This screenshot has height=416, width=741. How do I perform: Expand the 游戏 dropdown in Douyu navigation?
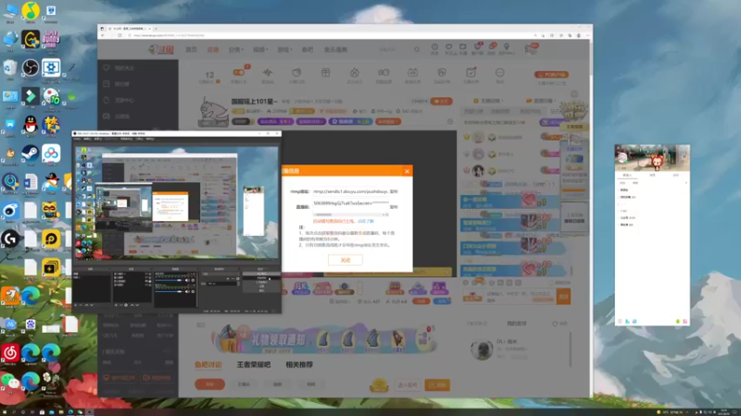tap(284, 50)
